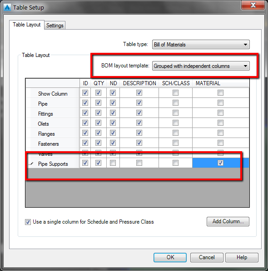This screenshot has height=271, width=268.
Task: Uncheck MATERIAL checkbox for Pipe Supports
Action: [220, 163]
